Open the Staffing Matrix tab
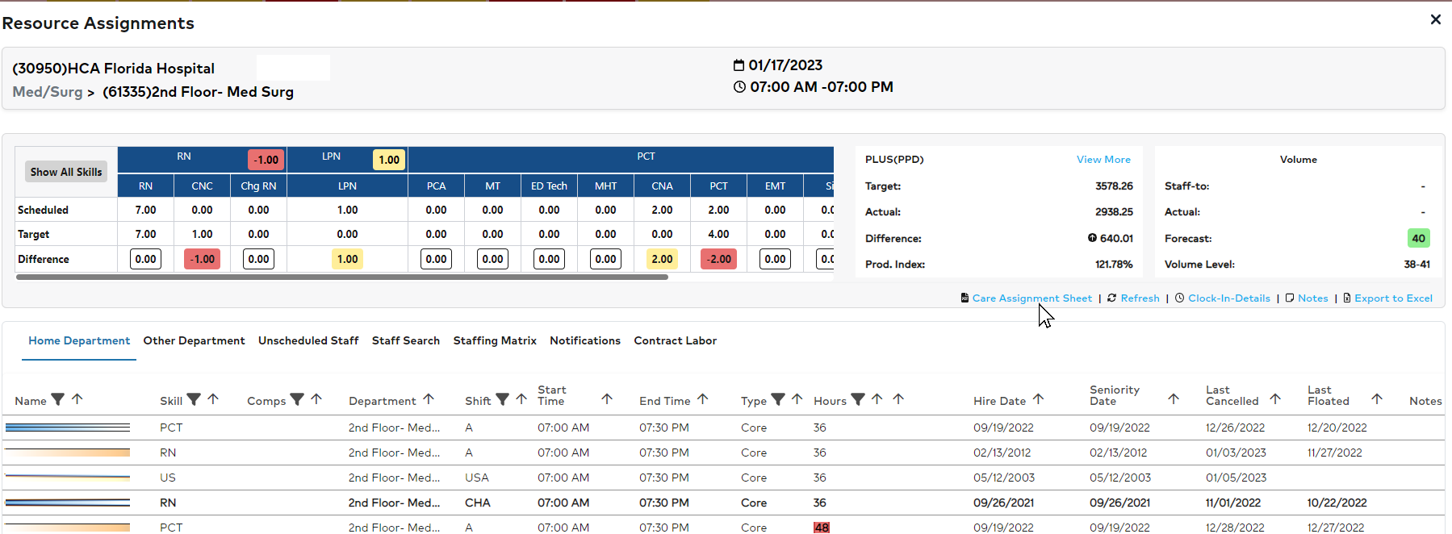This screenshot has width=1452, height=534. click(x=495, y=340)
